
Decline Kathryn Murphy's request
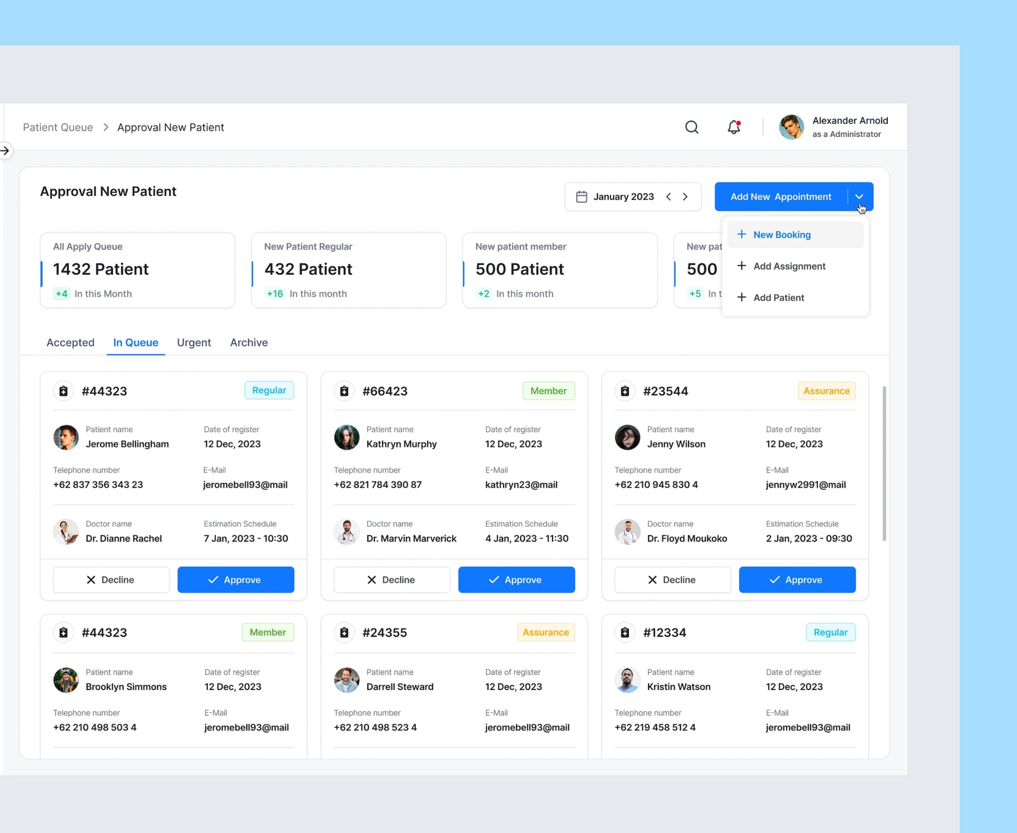click(391, 580)
